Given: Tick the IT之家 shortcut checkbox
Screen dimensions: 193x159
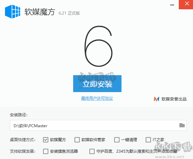Looking at the screenshot, I should click(148, 140).
